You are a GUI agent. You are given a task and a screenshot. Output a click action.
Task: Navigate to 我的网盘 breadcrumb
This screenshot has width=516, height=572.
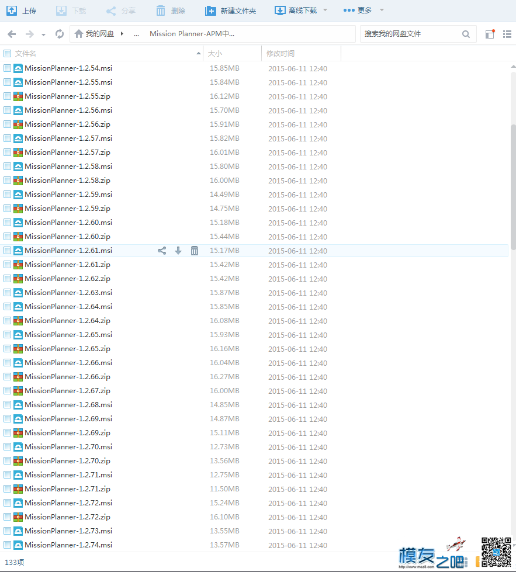click(99, 34)
